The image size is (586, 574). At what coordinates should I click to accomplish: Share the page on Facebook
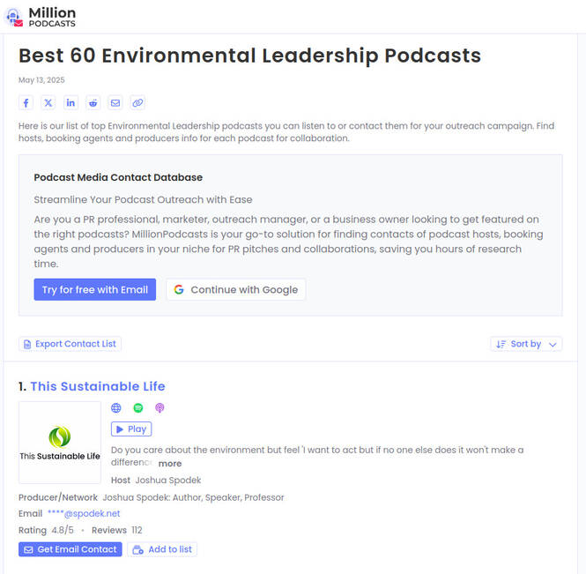click(26, 102)
